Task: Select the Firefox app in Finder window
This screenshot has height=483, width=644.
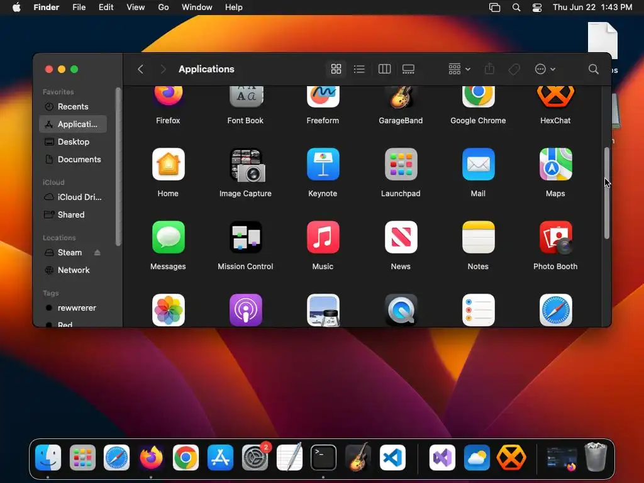Action: (169, 96)
